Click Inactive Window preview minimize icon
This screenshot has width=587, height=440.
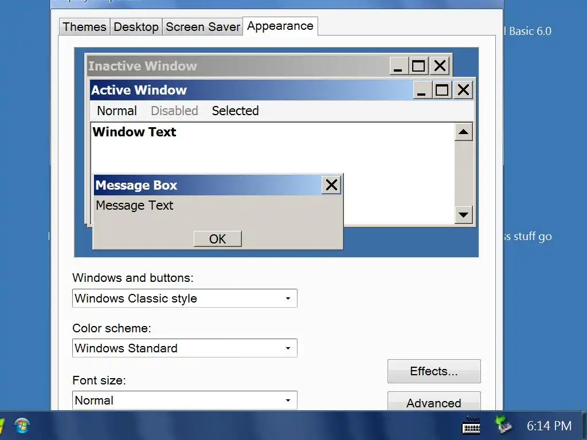click(x=398, y=66)
